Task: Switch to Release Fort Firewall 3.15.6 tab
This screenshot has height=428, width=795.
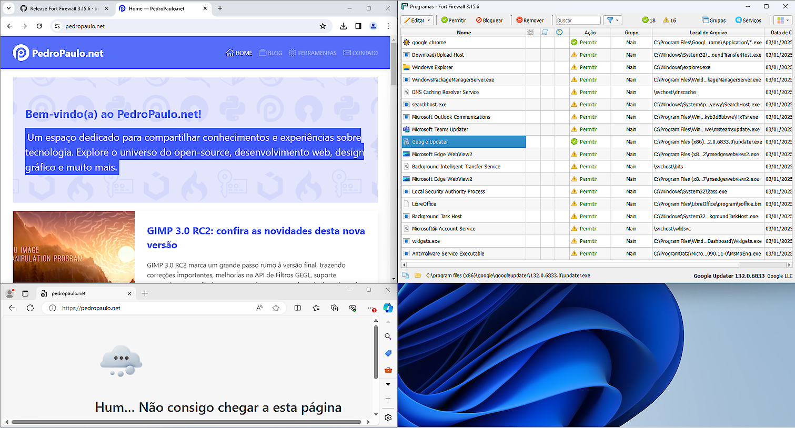Action: click(x=64, y=8)
